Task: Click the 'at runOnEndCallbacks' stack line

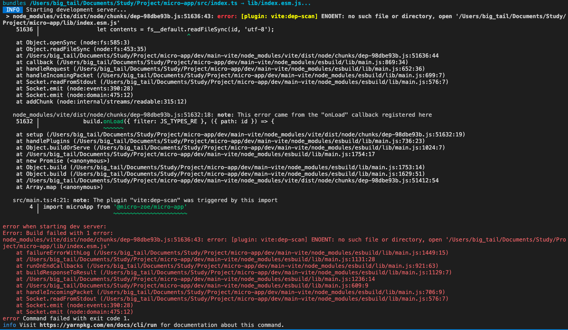Action: (227, 266)
